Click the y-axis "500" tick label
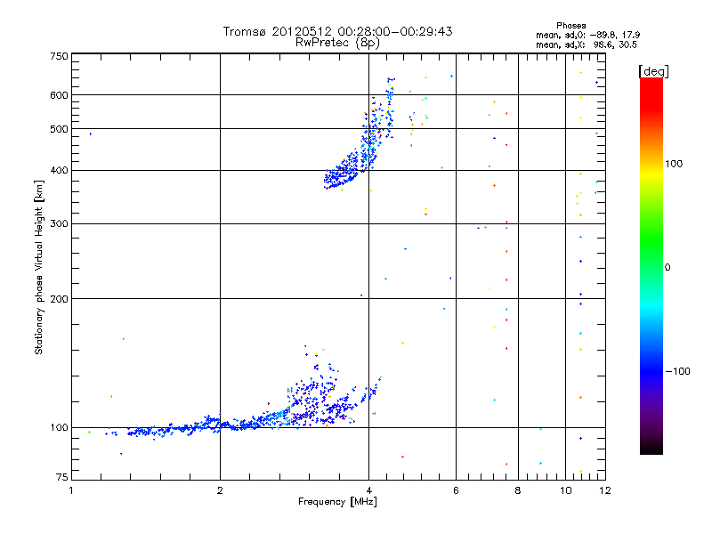The image size is (712, 534). point(59,129)
